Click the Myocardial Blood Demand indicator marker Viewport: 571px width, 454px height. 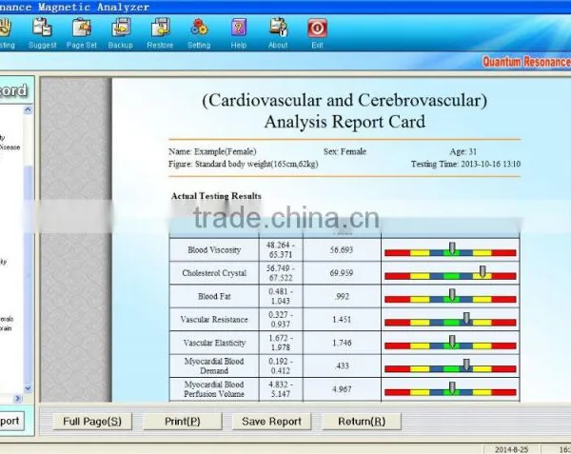(x=466, y=365)
